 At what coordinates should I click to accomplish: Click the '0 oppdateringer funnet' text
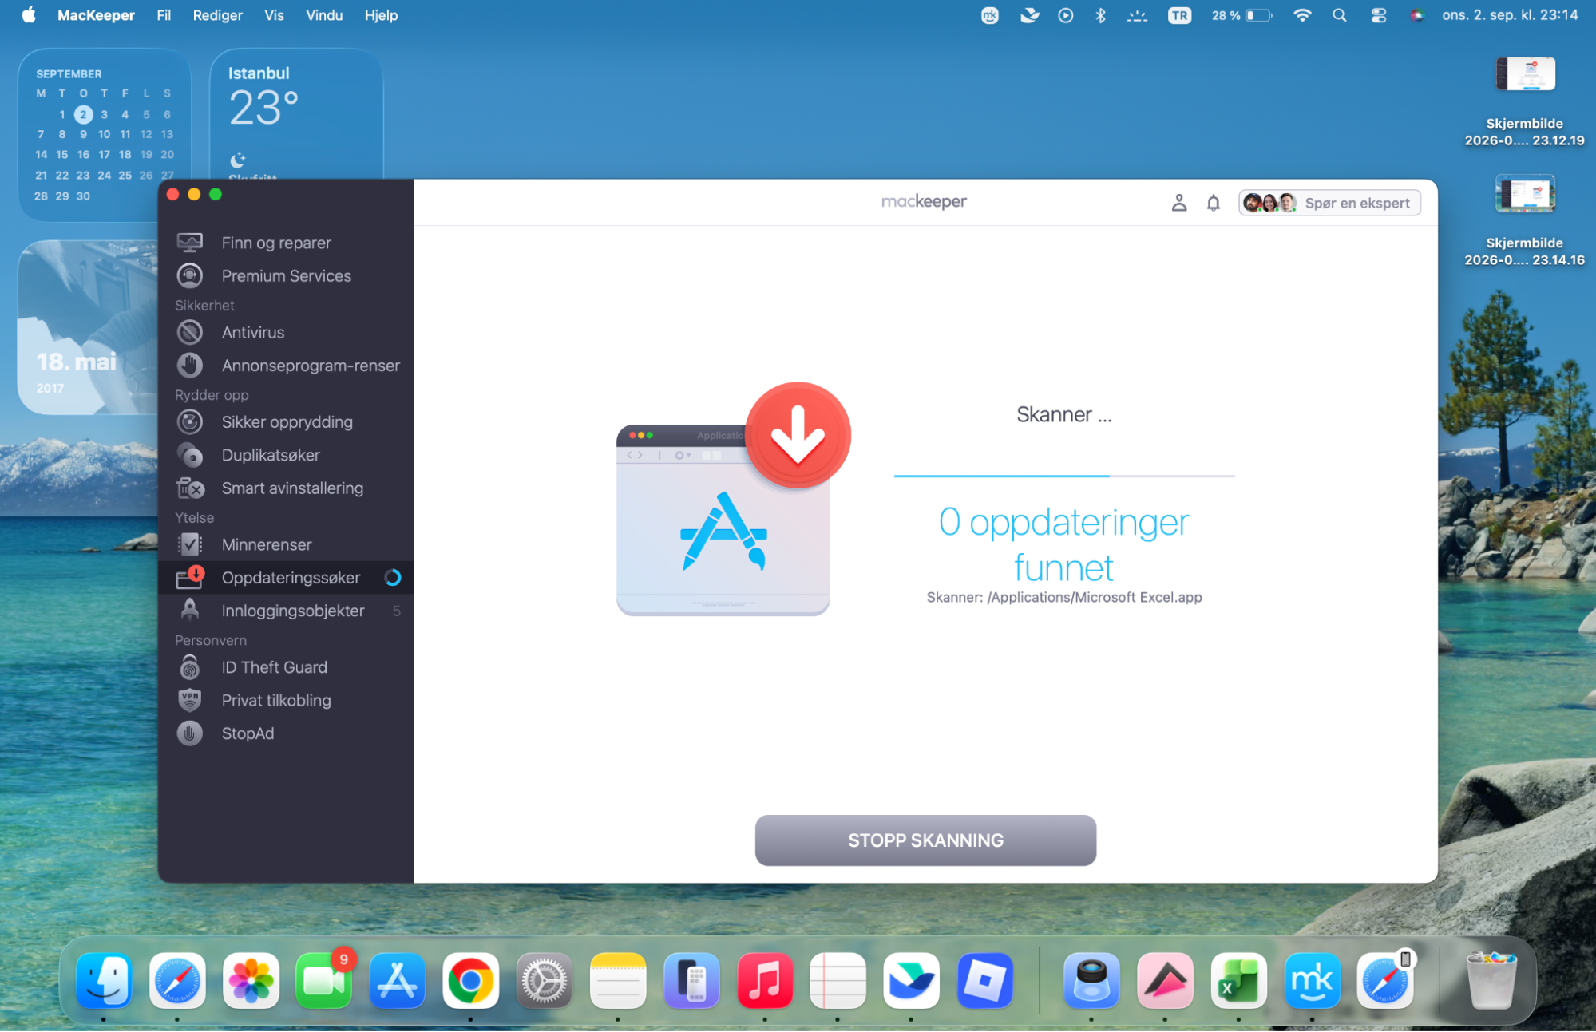[x=1063, y=545]
